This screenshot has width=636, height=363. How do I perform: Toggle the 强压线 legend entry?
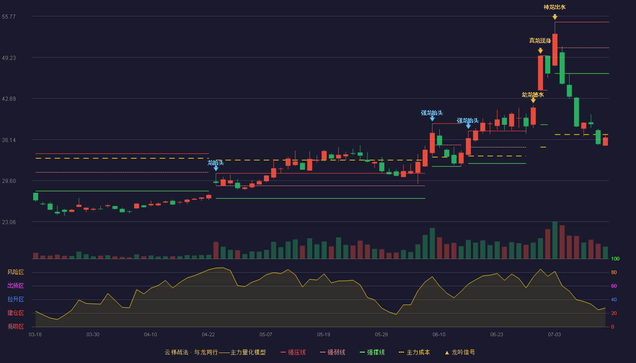(x=293, y=352)
